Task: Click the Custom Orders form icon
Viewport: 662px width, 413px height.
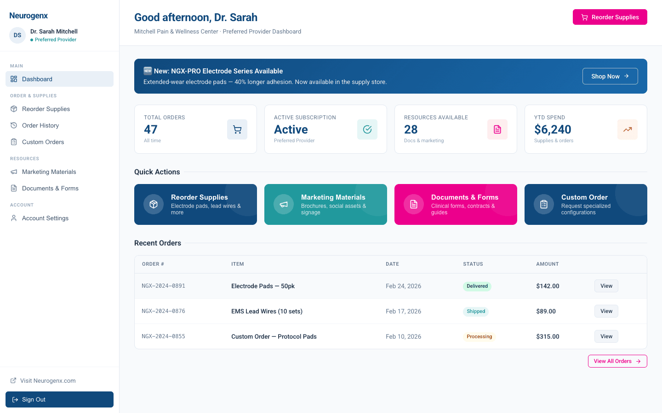Action: 13,142
